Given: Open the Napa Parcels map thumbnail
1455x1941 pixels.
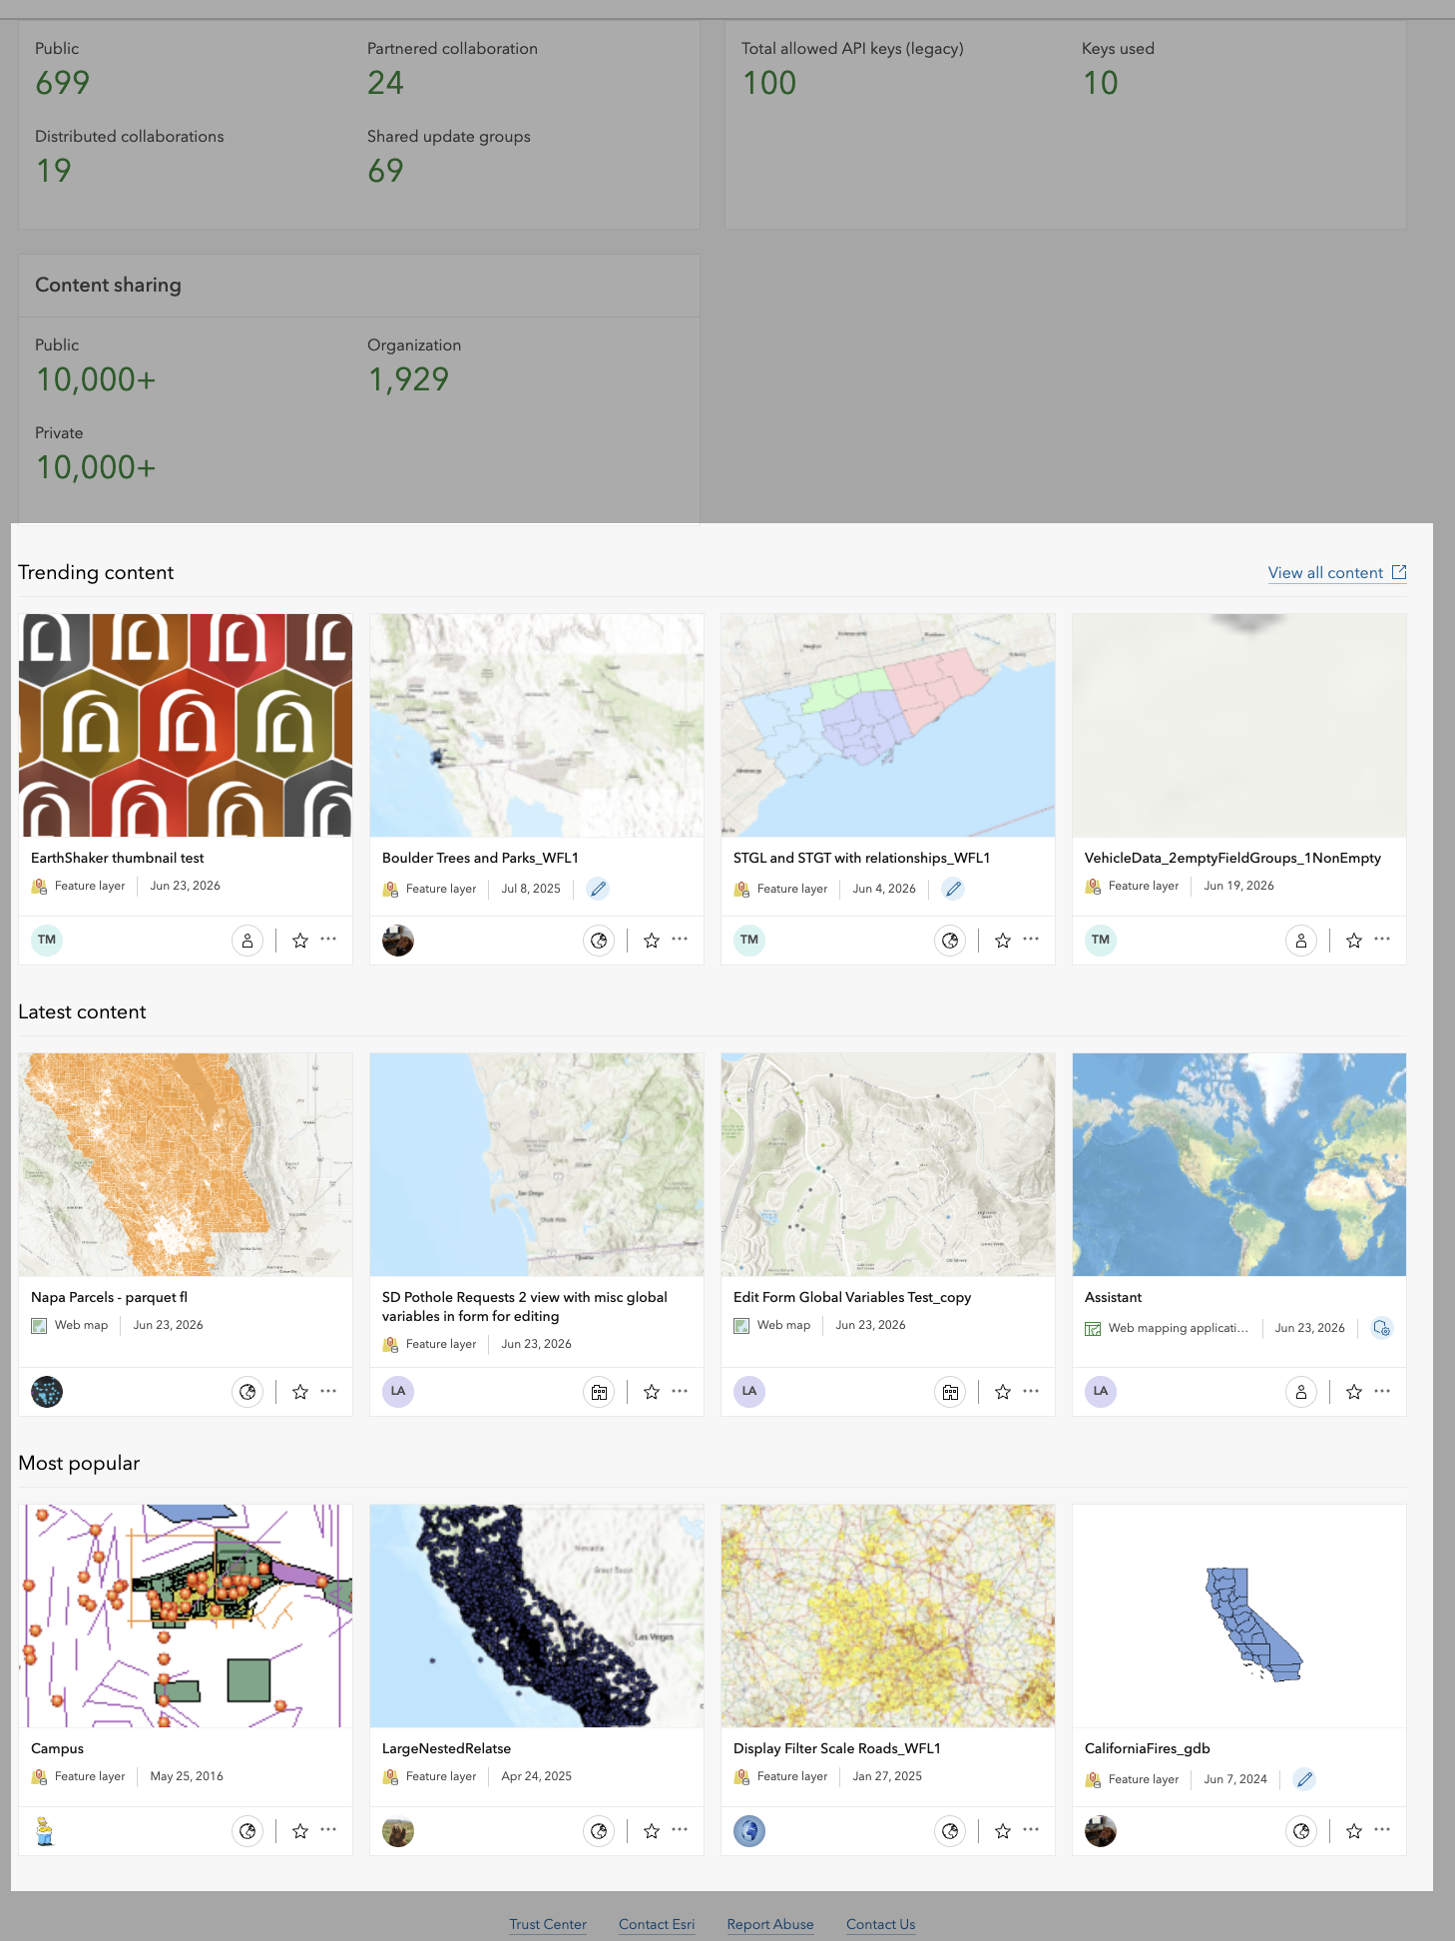Looking at the screenshot, I should (x=186, y=1164).
